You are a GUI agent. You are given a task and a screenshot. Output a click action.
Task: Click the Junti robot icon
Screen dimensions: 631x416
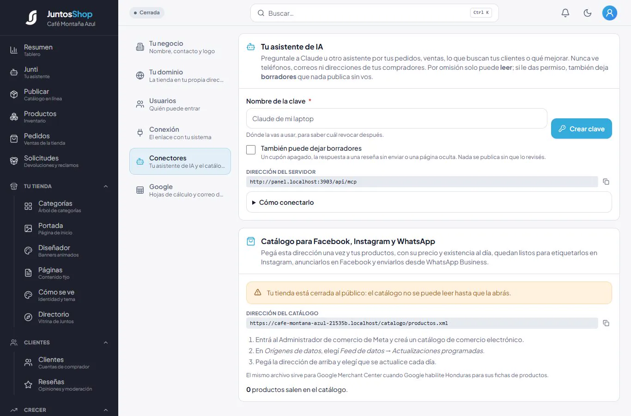pyautogui.click(x=14, y=72)
